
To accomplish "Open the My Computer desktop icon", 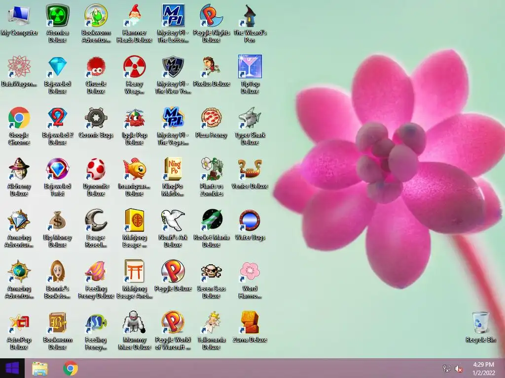I will click(x=19, y=15).
